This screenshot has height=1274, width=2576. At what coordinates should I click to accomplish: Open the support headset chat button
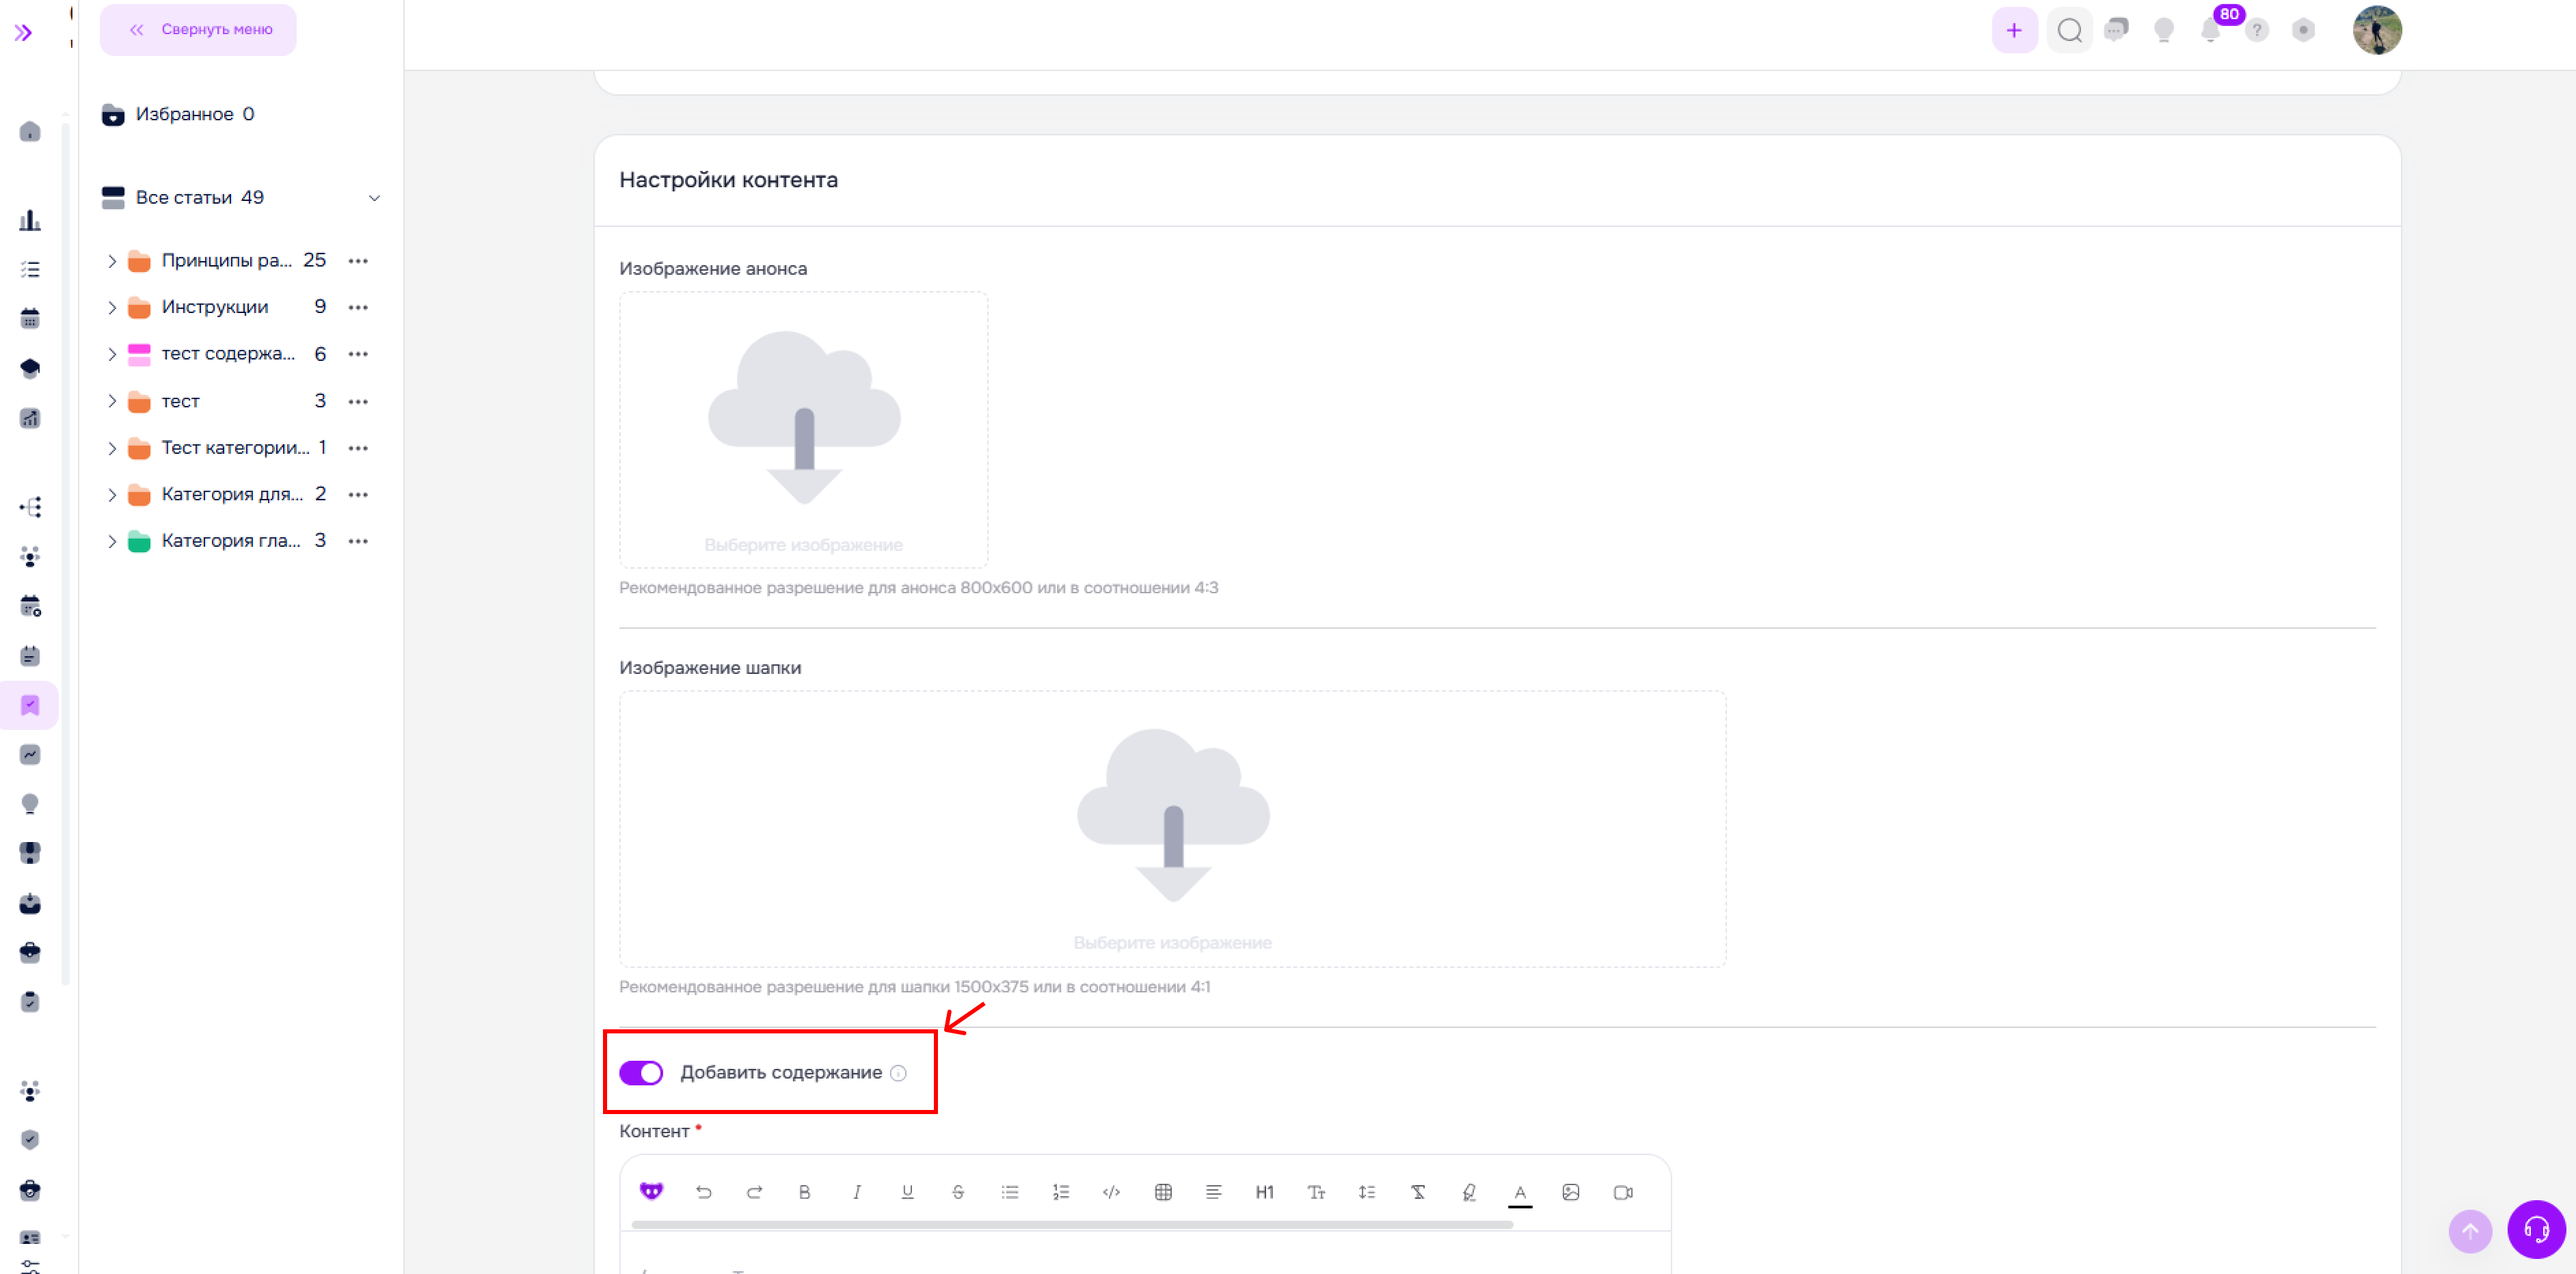pos(2536,1229)
